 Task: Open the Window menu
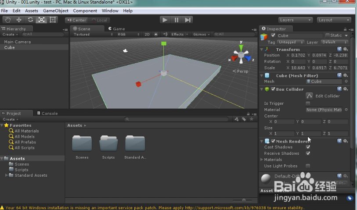(110, 11)
